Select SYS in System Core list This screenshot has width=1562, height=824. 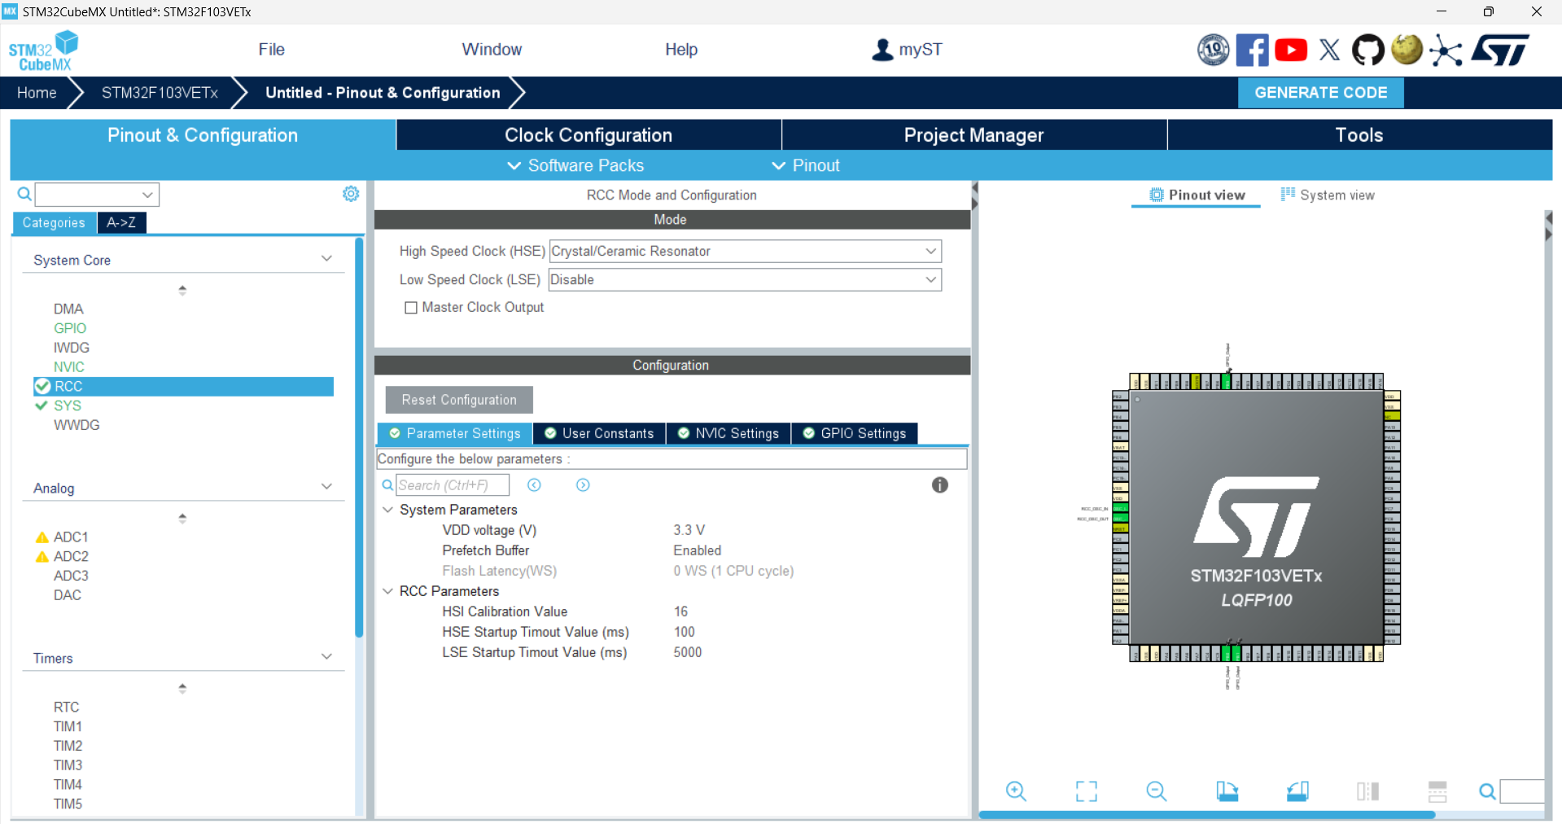point(68,405)
